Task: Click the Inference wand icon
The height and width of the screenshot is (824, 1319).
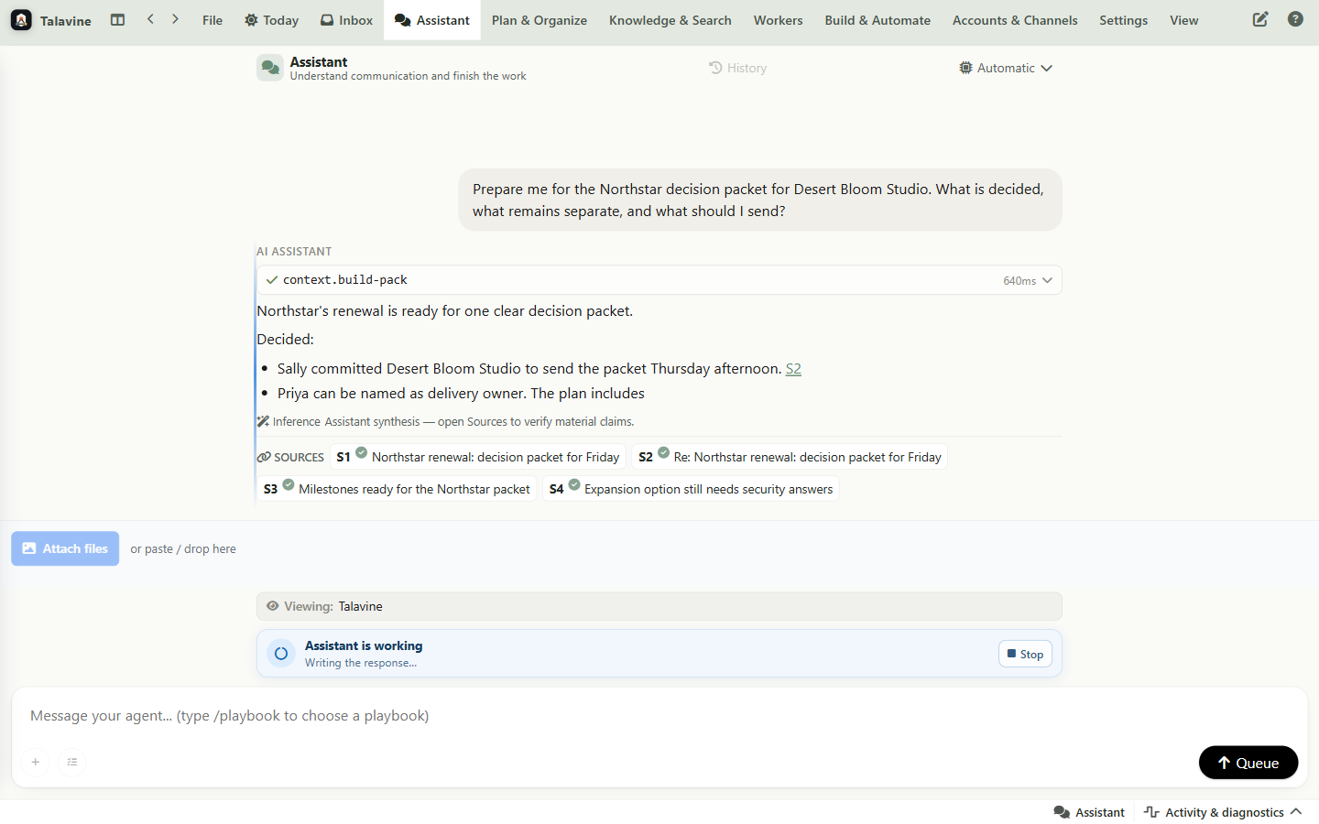Action: [x=263, y=421]
